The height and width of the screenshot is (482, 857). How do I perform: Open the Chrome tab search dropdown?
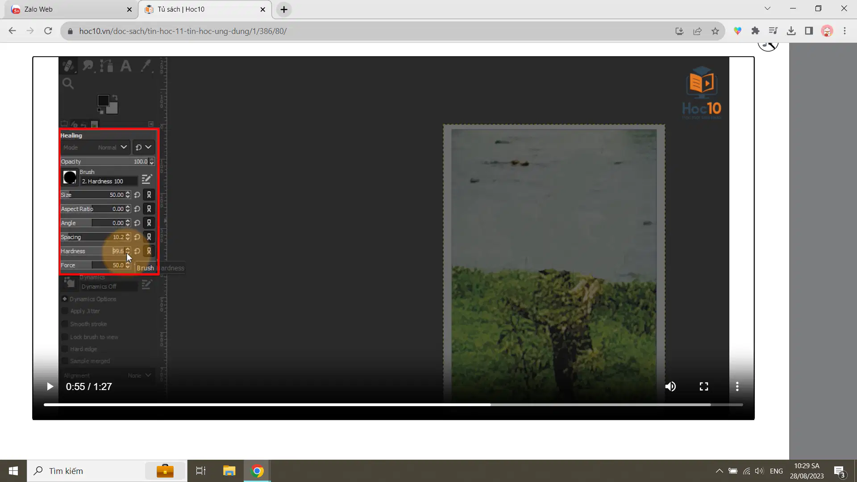pyautogui.click(x=768, y=8)
